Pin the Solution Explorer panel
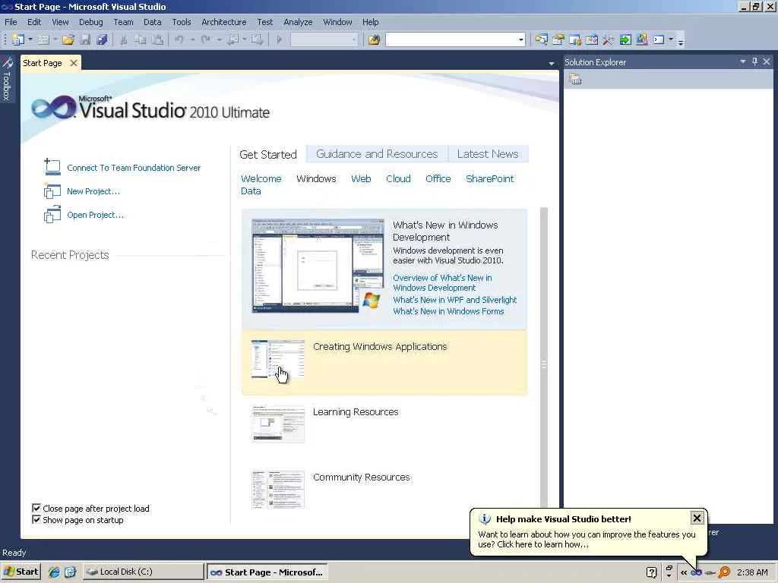 tap(754, 61)
